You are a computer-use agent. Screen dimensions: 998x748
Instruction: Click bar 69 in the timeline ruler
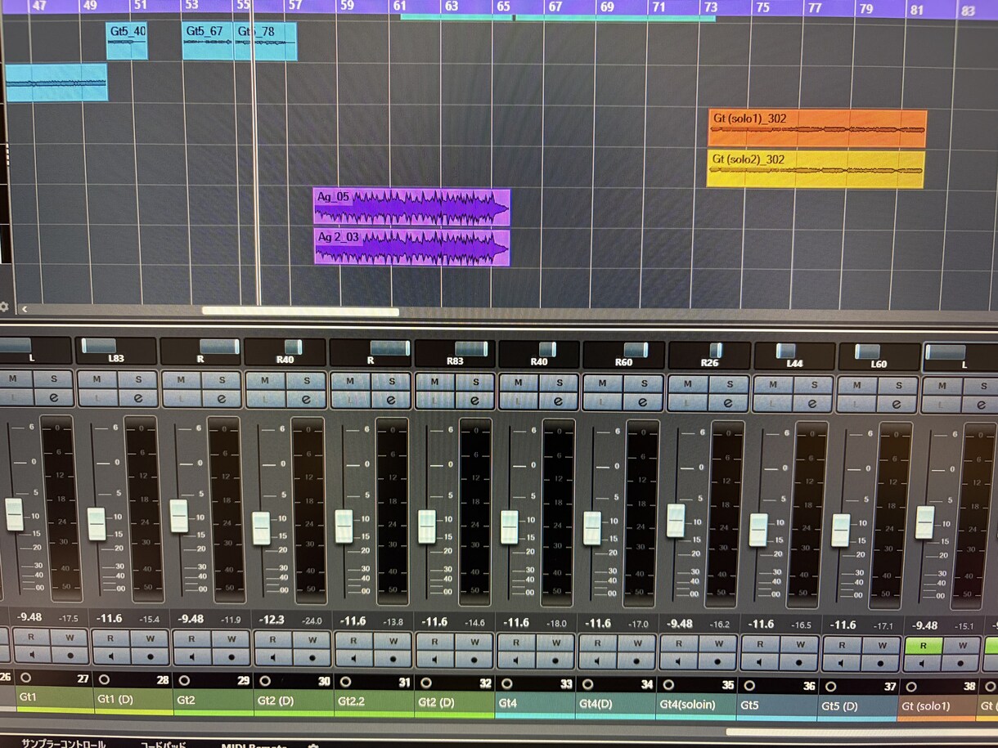607,7
